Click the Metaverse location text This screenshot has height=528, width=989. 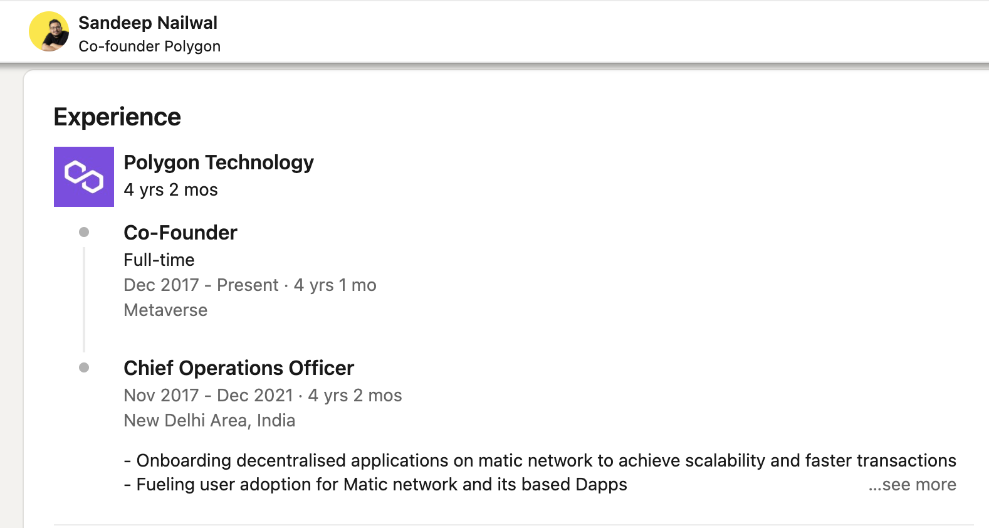[x=165, y=310]
